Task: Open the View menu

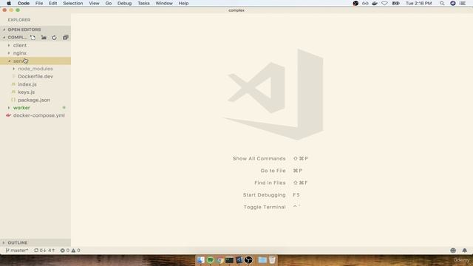Action: click(x=94, y=3)
